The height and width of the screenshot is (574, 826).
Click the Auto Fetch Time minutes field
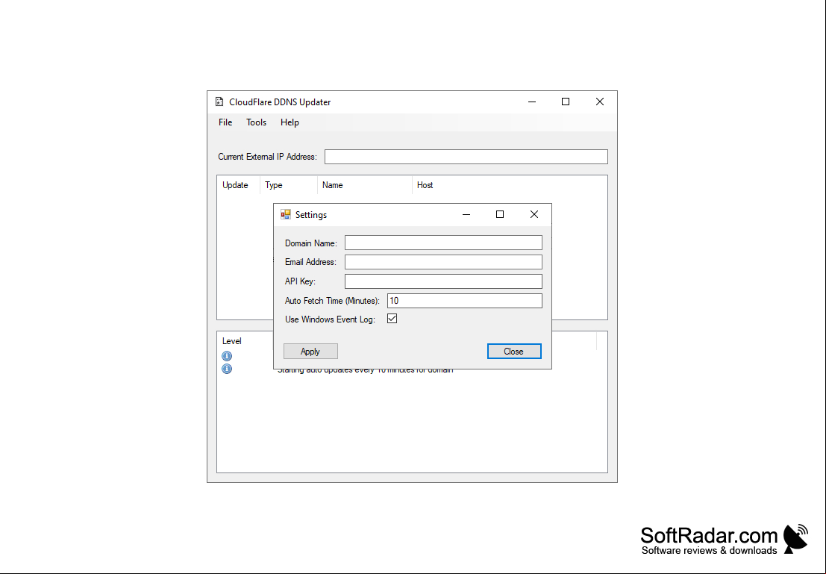tap(464, 301)
